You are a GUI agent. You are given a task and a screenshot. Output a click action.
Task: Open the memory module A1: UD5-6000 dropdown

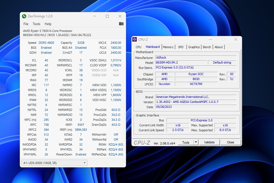tap(54, 163)
